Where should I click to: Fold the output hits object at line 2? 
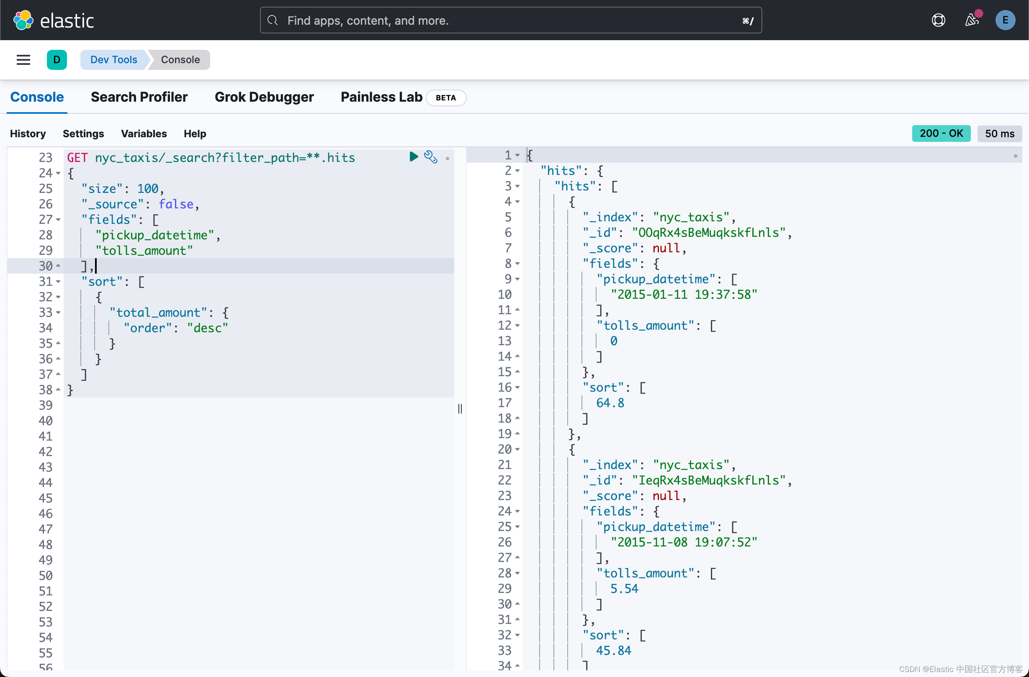[517, 171]
